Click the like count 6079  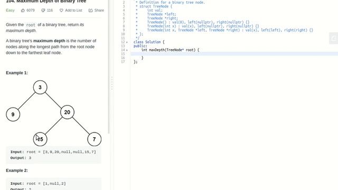31,11
